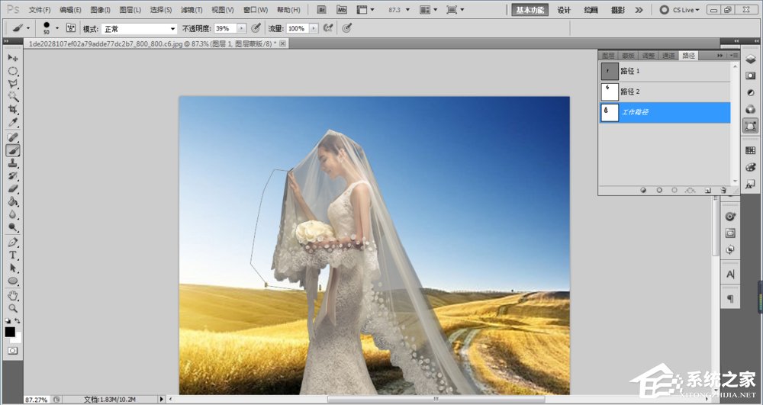This screenshot has height=405, width=763.
Task: Toggle tablet pressure for opacity
Action: 256,27
